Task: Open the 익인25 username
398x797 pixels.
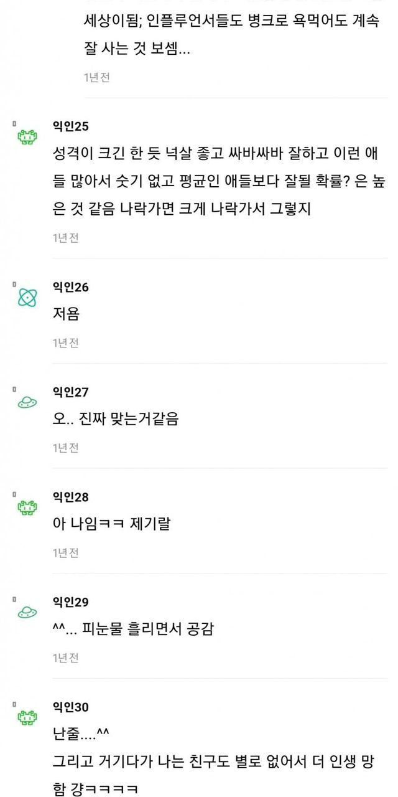Action: pos(71,126)
